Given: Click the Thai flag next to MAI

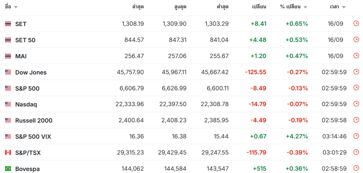Looking at the screenshot, I should (8, 56).
